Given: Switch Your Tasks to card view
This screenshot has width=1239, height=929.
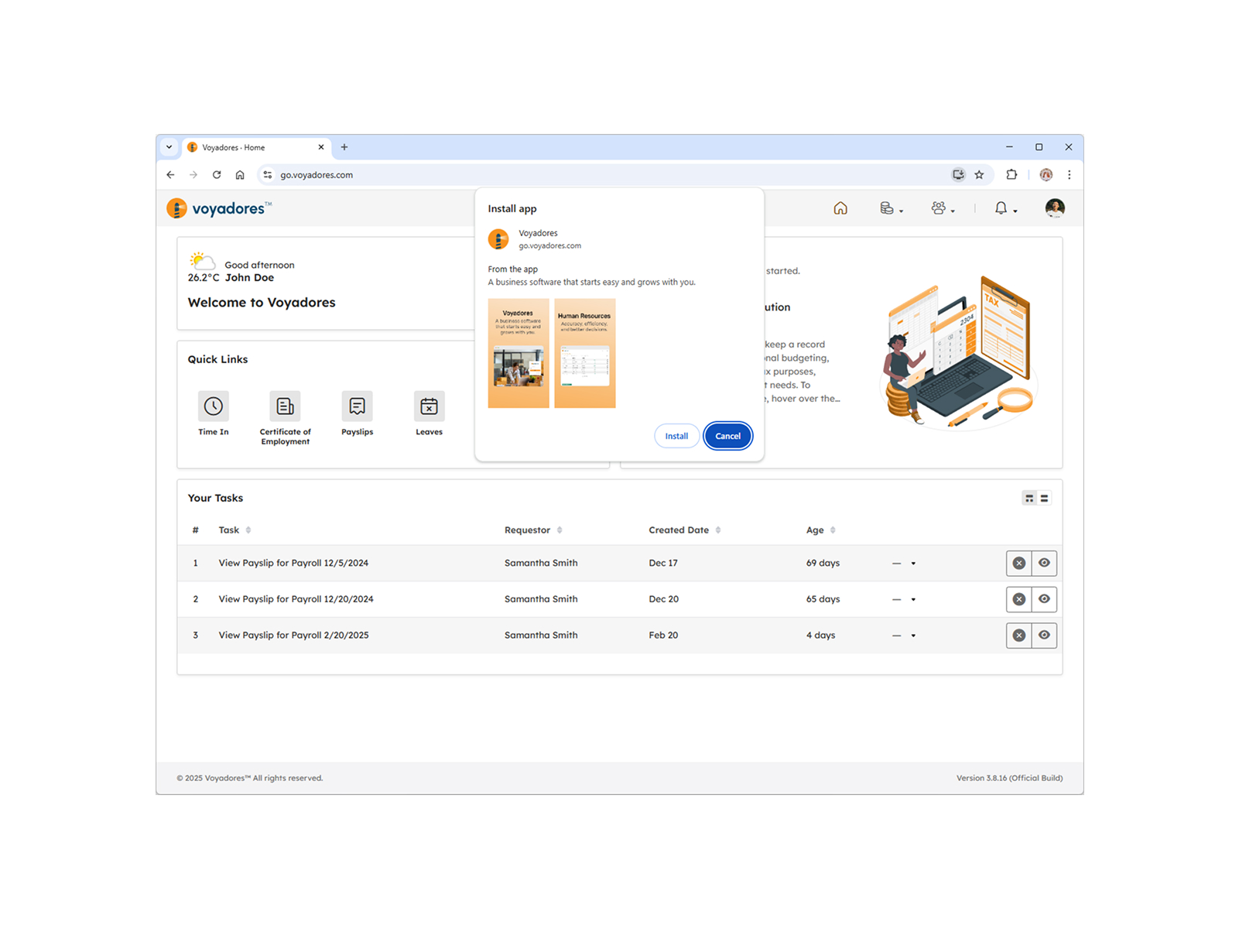Looking at the screenshot, I should 1029,499.
